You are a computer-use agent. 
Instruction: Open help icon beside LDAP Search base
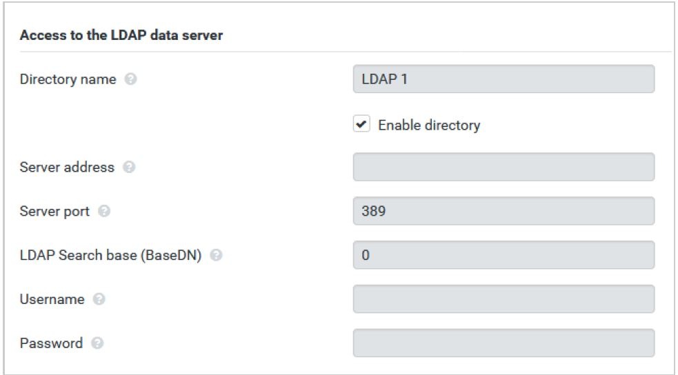216,255
